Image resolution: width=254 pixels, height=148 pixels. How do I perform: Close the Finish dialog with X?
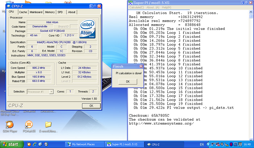tap(141, 66)
